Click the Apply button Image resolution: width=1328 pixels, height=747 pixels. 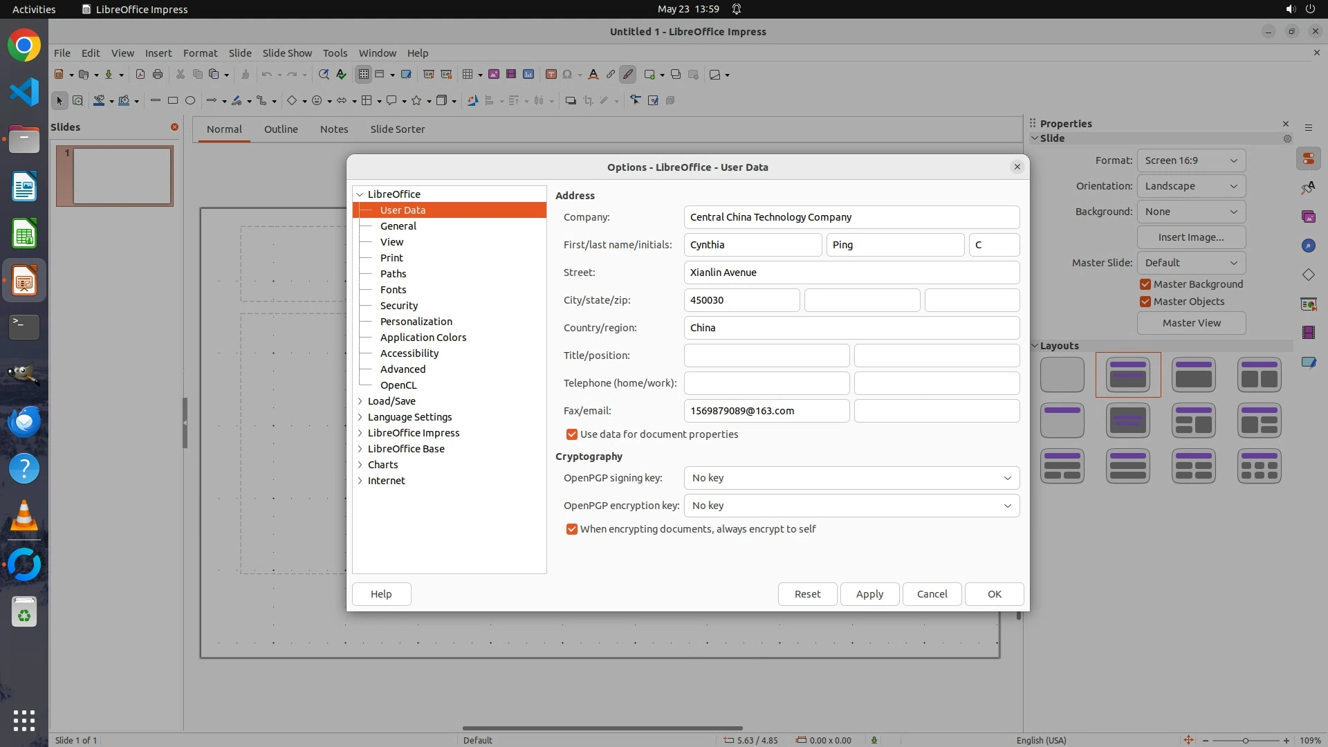tap(869, 594)
